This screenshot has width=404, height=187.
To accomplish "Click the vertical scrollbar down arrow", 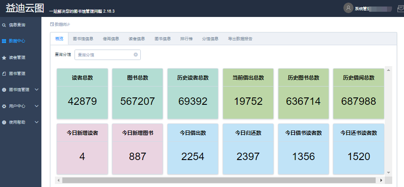I will coord(388,173).
